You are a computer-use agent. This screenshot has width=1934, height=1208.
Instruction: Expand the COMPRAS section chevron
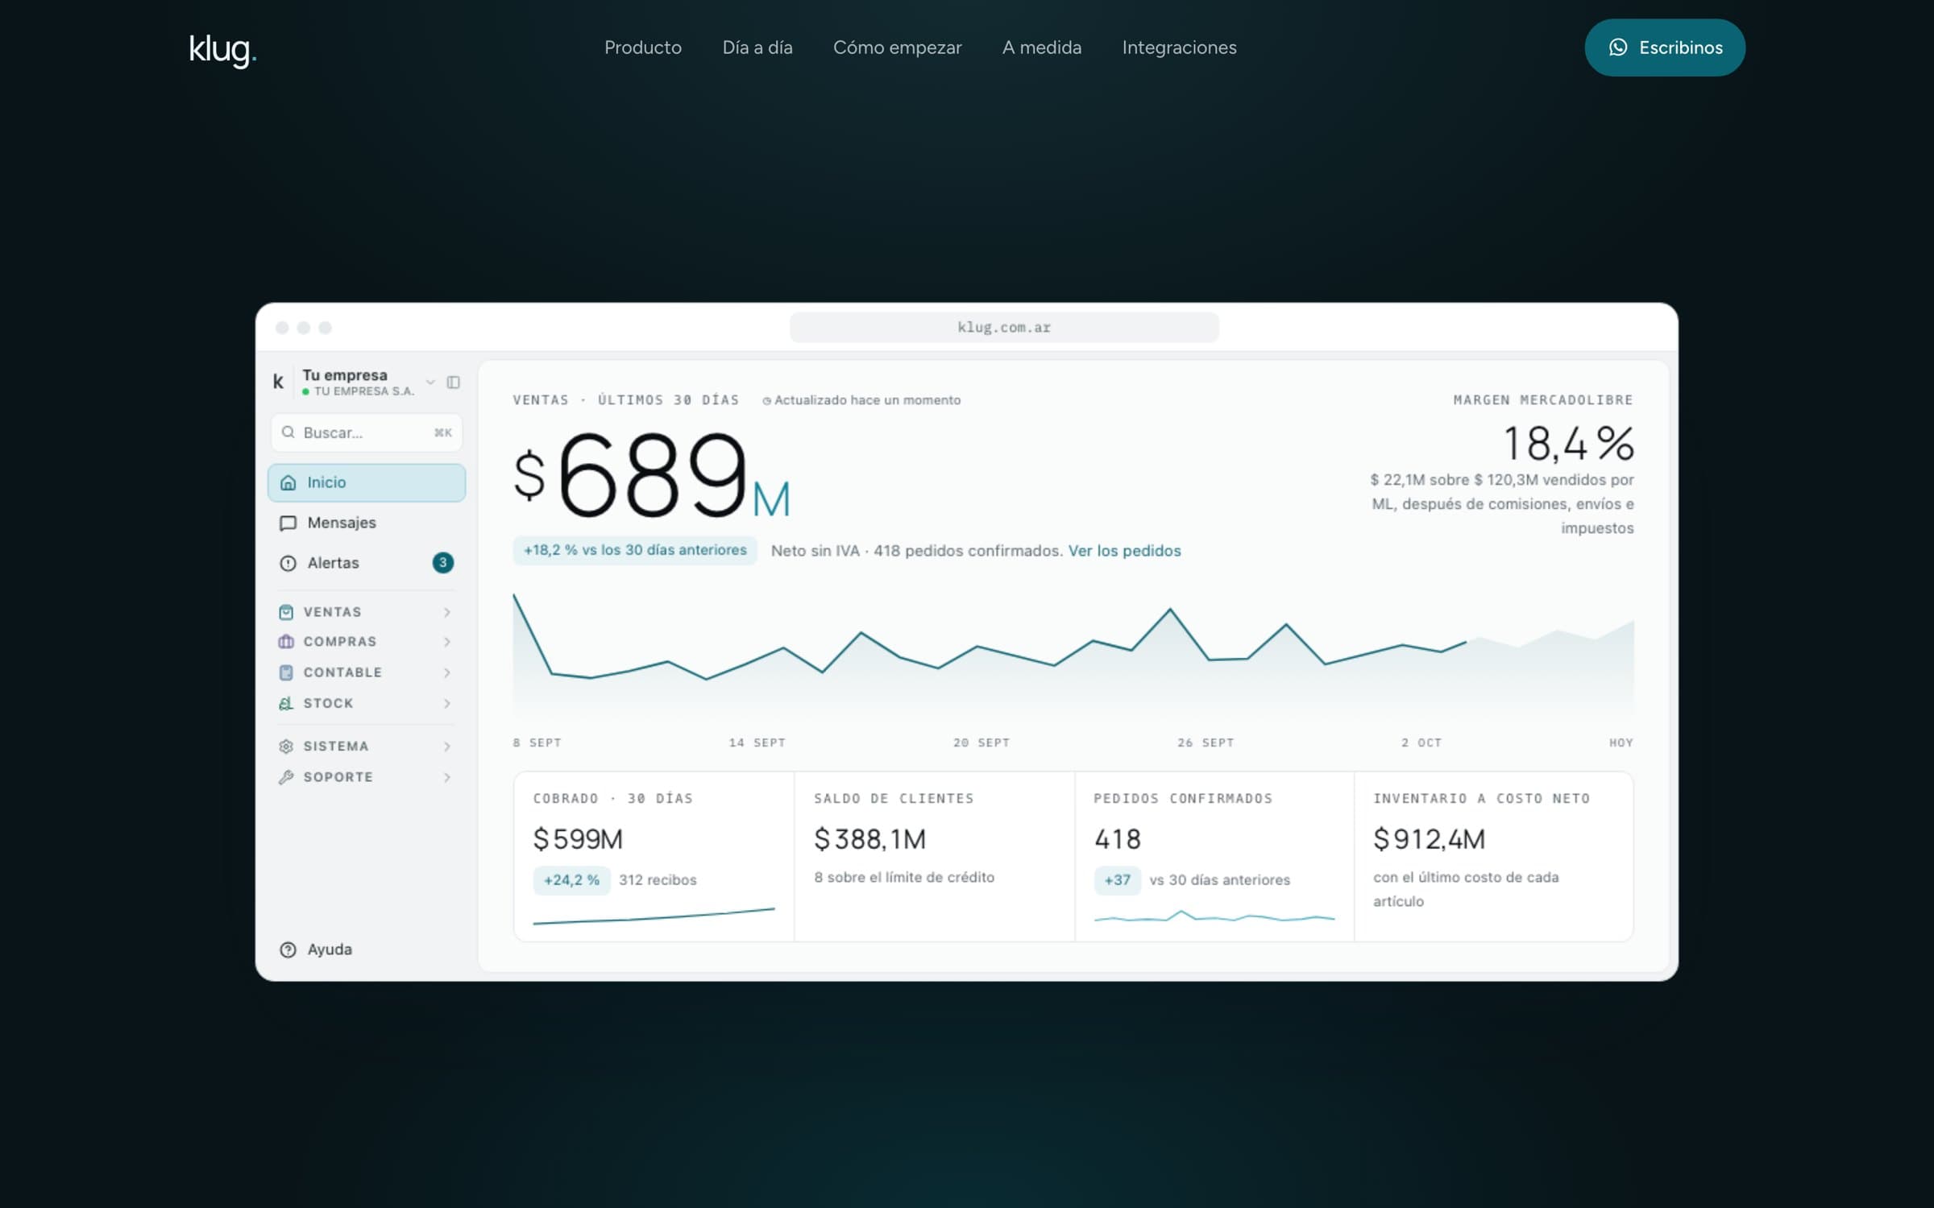click(x=447, y=642)
